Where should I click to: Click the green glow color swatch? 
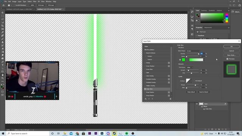[x=183, y=60]
